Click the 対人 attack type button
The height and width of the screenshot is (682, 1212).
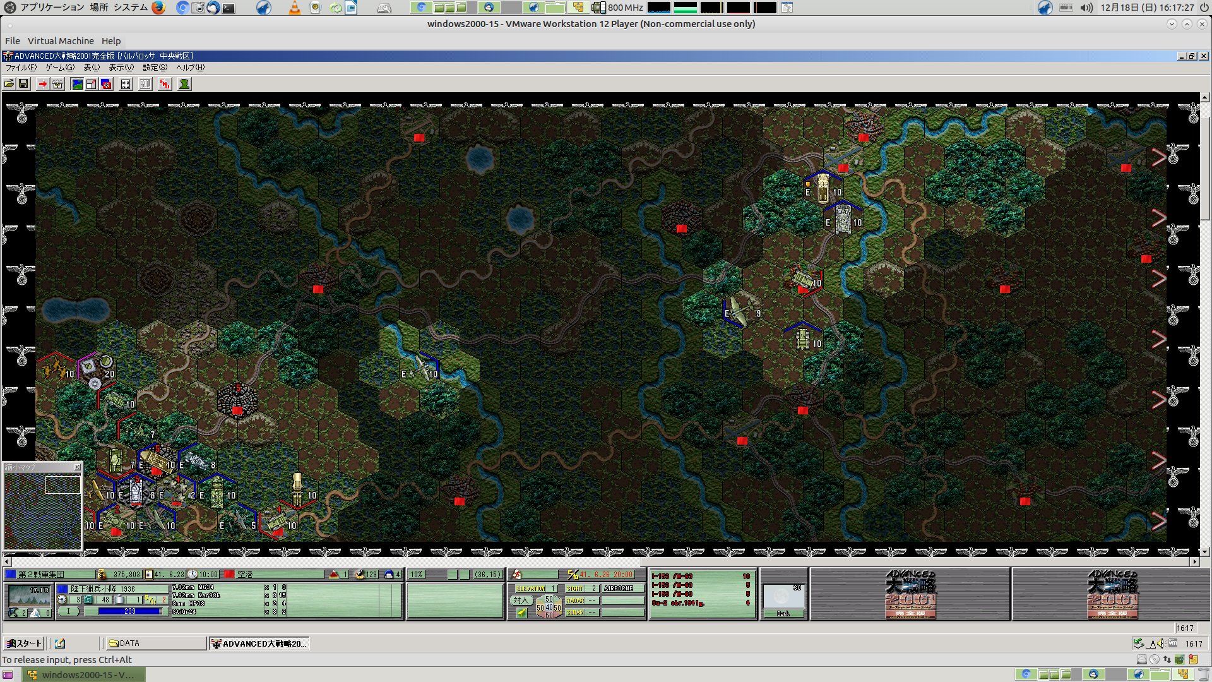coord(521,601)
